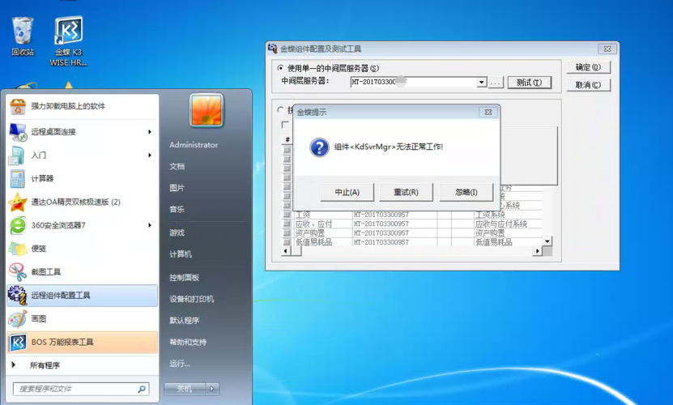Expand submenu arrow beside 入门
This screenshot has height=405, width=673.
pos(150,155)
